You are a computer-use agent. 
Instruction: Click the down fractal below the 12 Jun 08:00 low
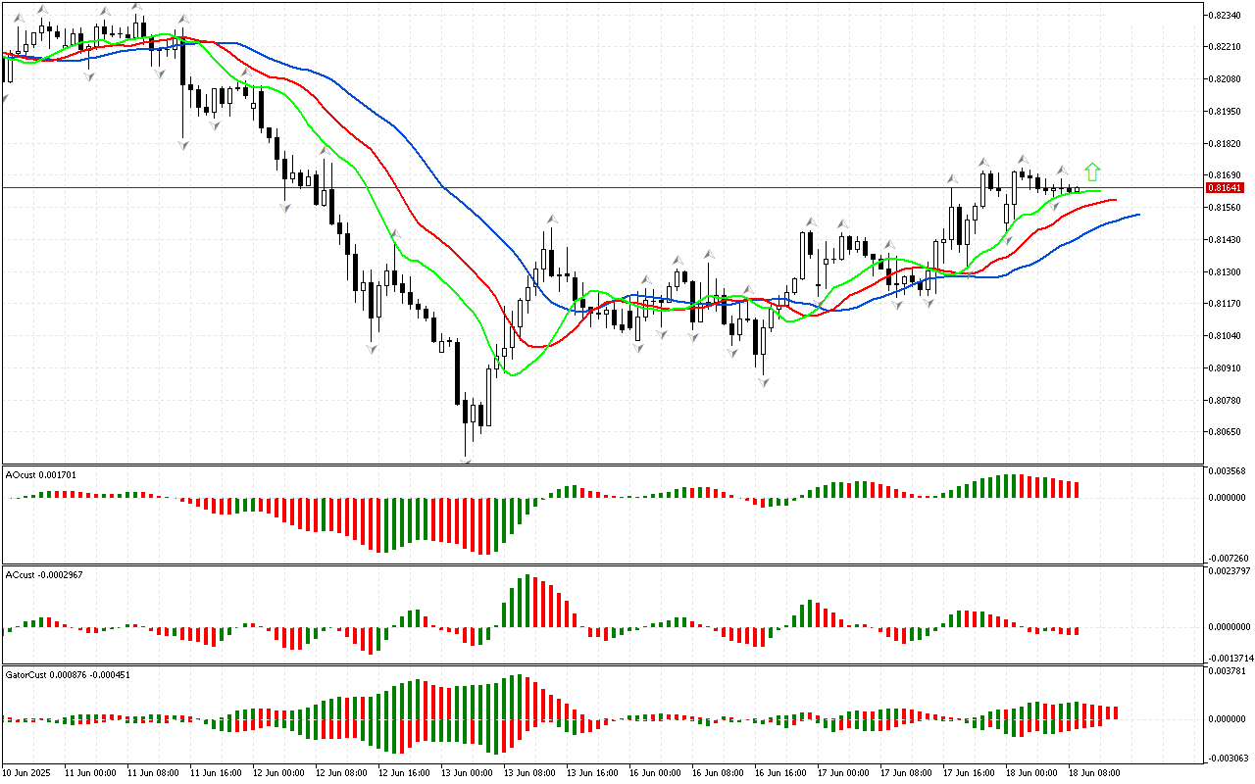pyautogui.click(x=372, y=349)
